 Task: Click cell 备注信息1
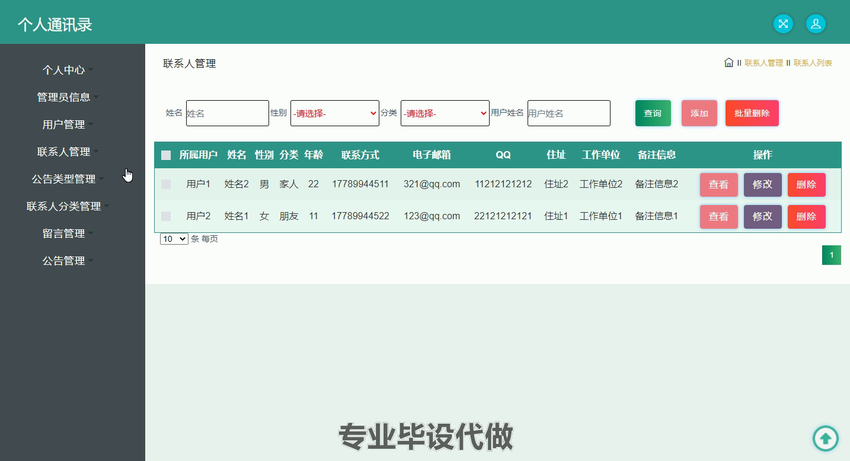click(x=657, y=216)
